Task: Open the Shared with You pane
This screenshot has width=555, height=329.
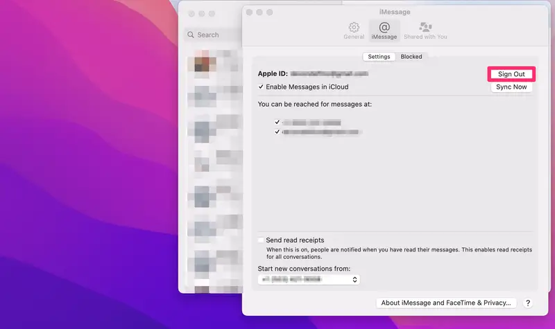Action: (x=425, y=30)
